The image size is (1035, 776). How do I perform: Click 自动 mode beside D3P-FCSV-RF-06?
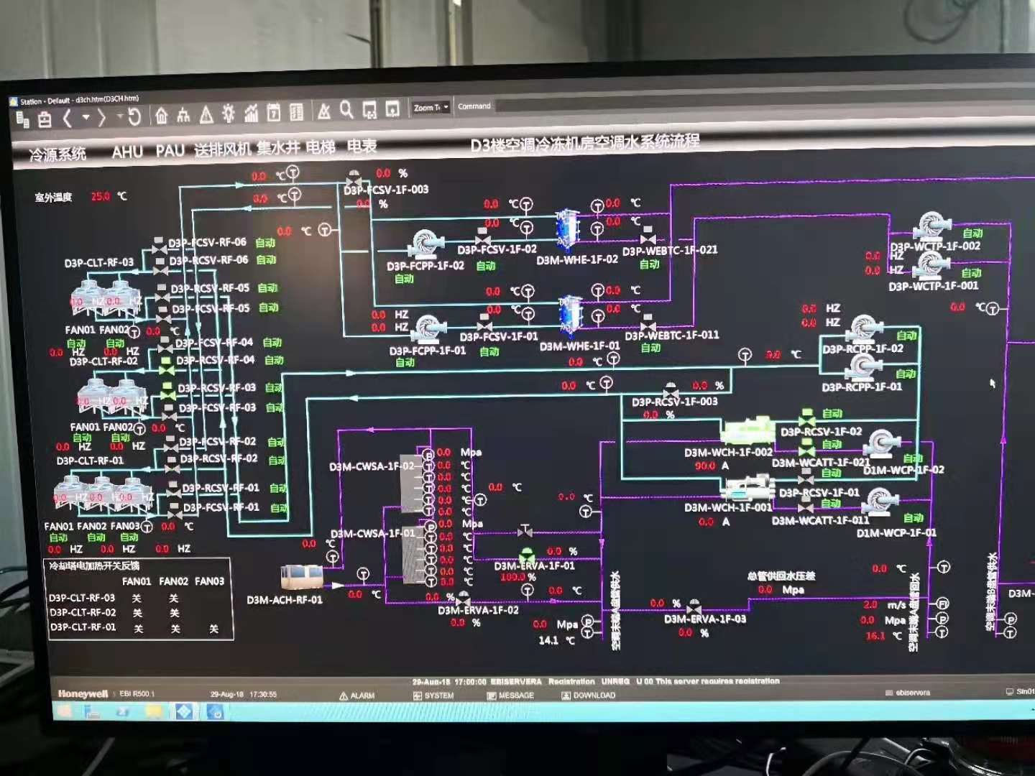pyautogui.click(x=265, y=243)
